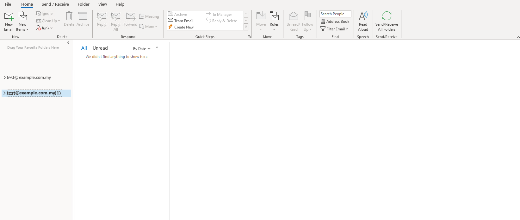Switch to the Send / Receive tab
Image resolution: width=520 pixels, height=220 pixels.
pyautogui.click(x=55, y=4)
